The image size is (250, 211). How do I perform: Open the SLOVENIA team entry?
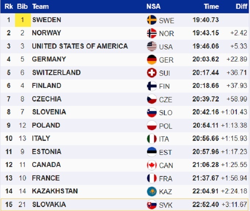click(x=49, y=112)
